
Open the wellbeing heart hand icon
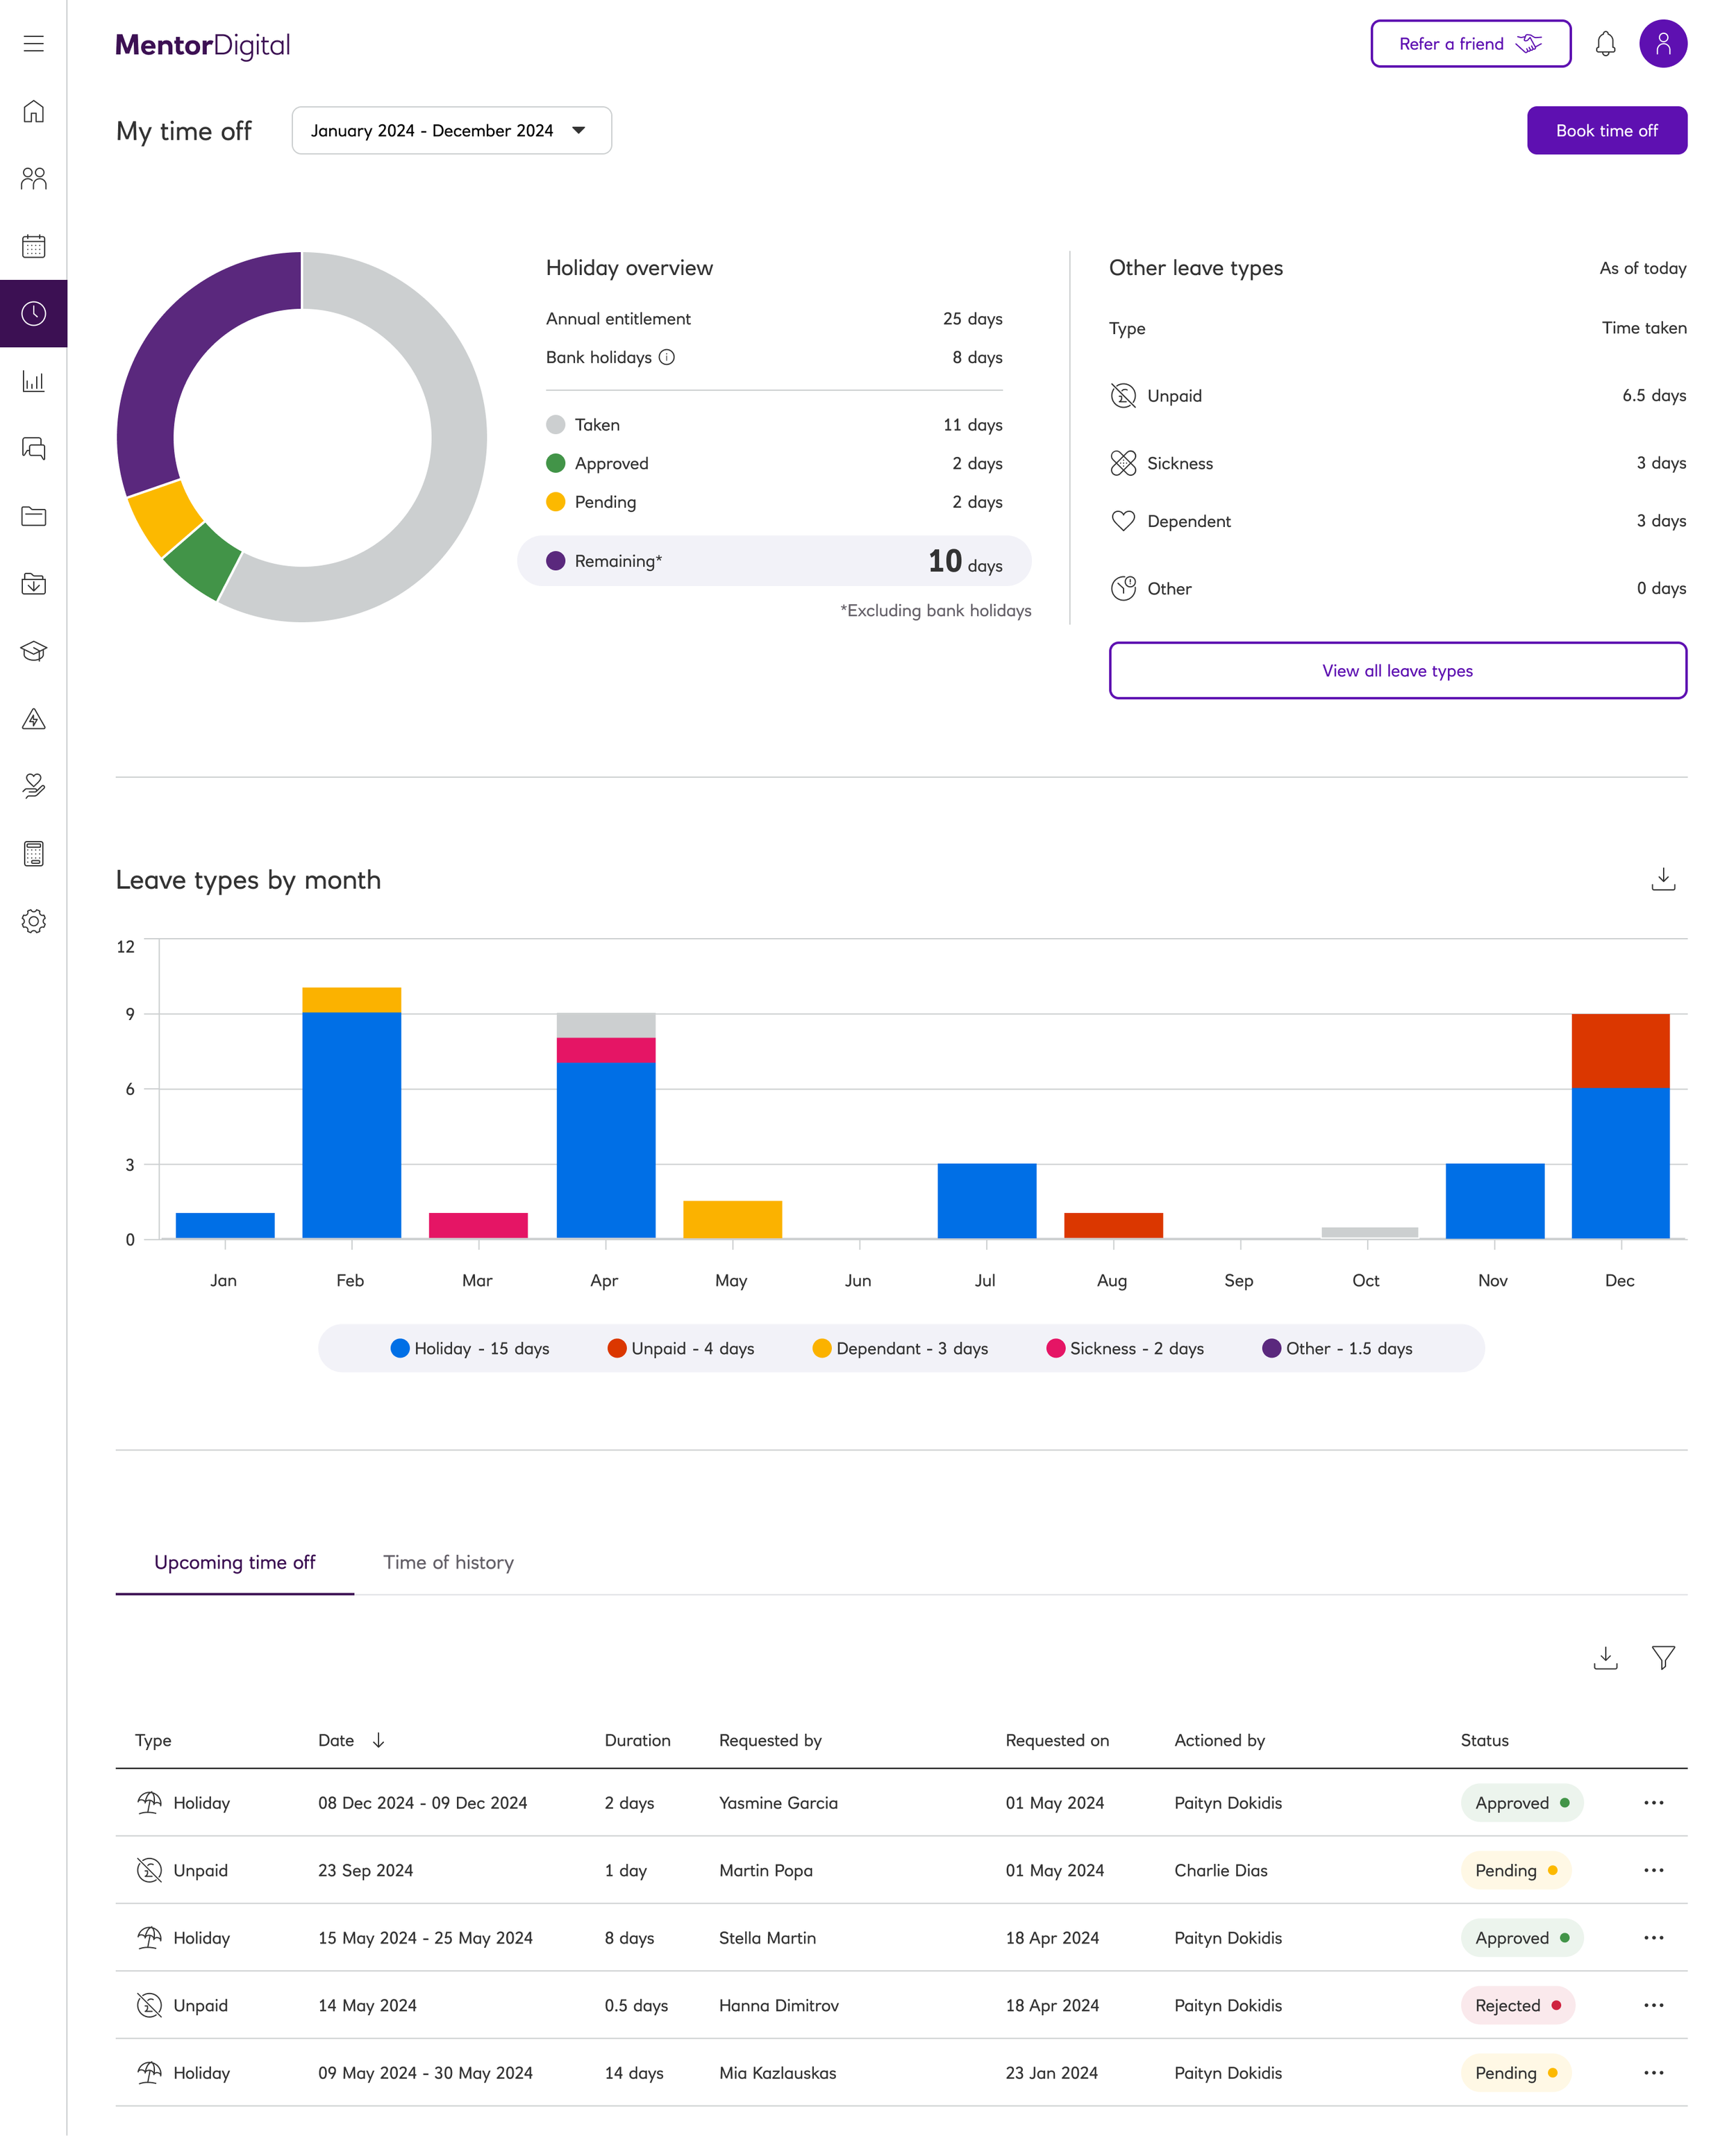tap(34, 786)
